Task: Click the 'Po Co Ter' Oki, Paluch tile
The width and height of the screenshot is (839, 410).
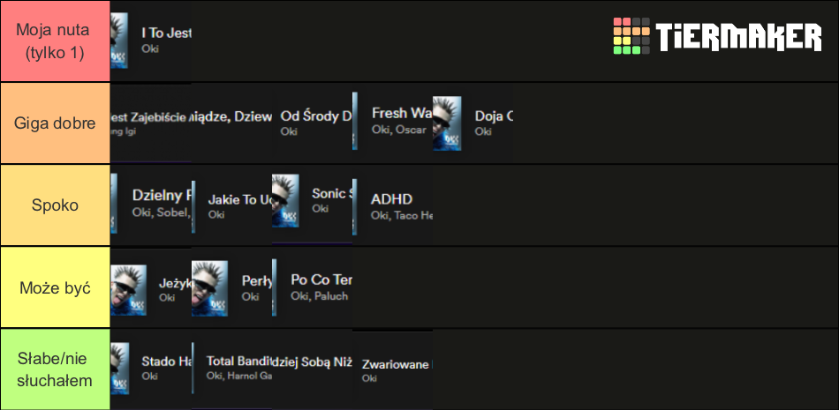Action: (x=312, y=287)
